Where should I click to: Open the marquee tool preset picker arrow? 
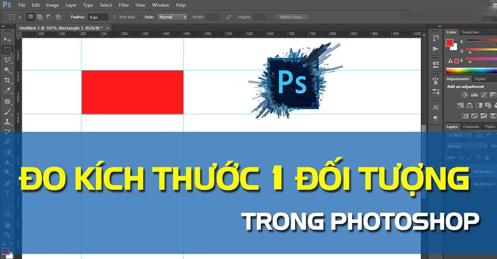pos(20,17)
